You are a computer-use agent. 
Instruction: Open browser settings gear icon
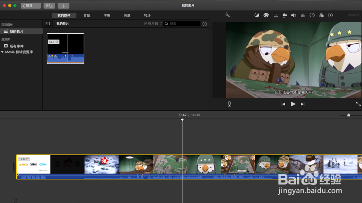[205, 24]
